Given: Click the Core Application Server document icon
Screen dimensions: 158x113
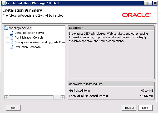Looking at the screenshot, I should click(12, 33).
